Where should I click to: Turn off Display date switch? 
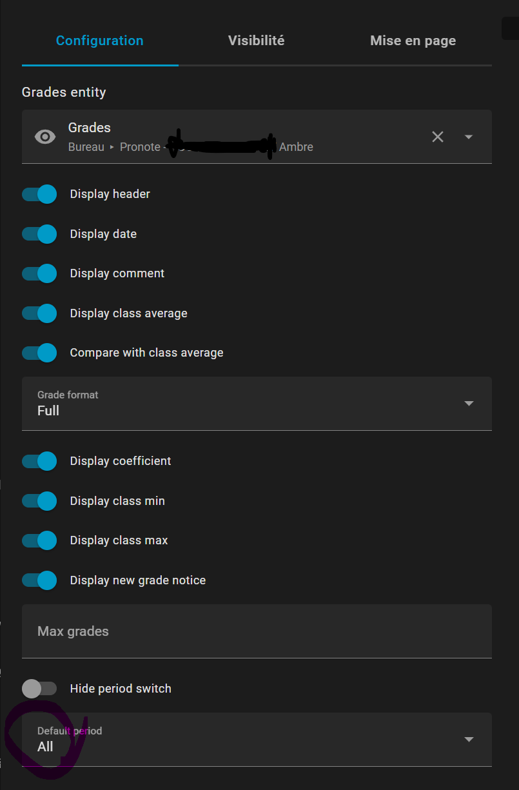(39, 234)
